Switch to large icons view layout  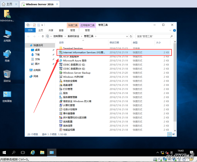(x=174, y=134)
